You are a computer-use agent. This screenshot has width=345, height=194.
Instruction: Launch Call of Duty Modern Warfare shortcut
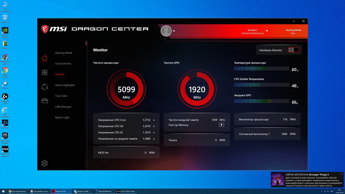(5, 151)
